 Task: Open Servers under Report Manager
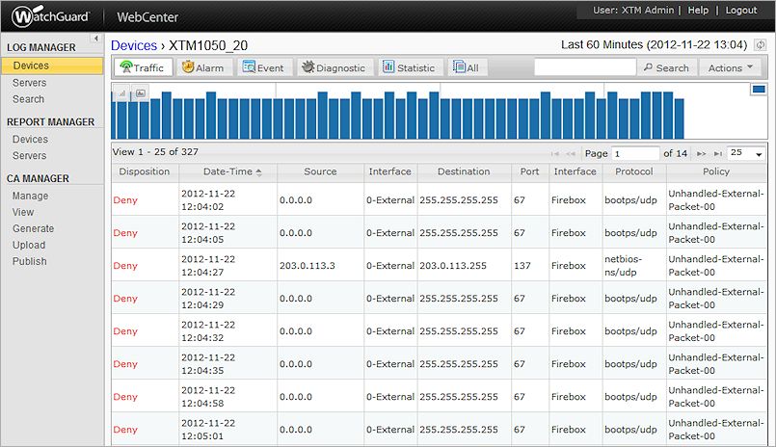29,156
